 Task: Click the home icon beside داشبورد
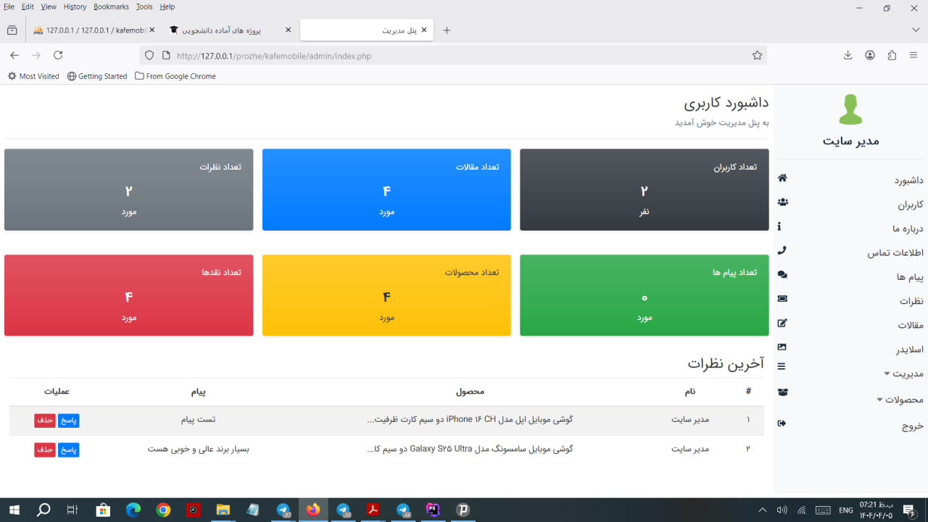(x=782, y=178)
